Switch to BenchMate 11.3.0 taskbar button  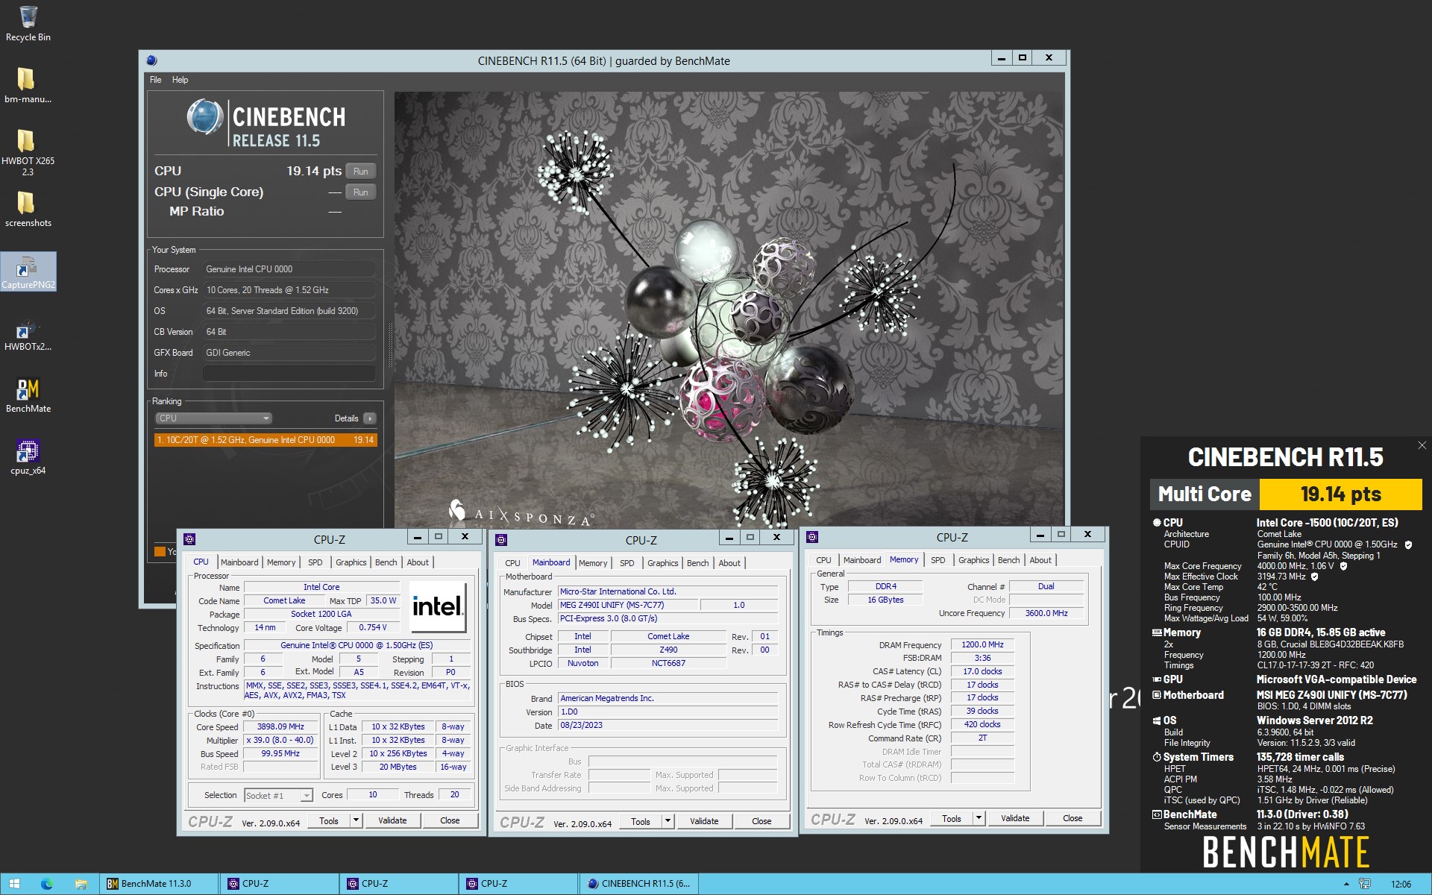click(160, 884)
